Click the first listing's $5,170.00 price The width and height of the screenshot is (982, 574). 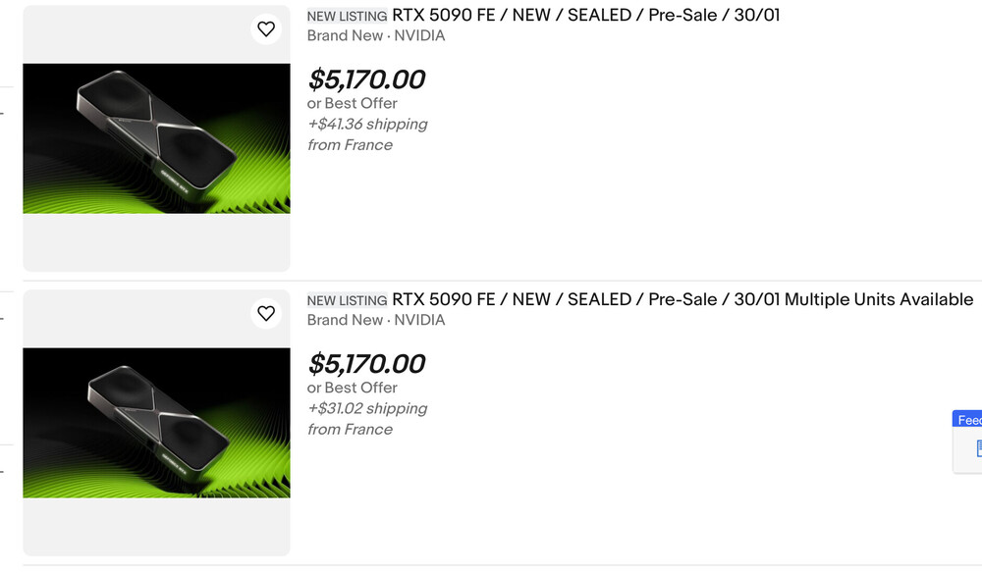coord(366,79)
